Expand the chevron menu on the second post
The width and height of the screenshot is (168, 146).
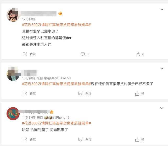click(x=162, y=69)
